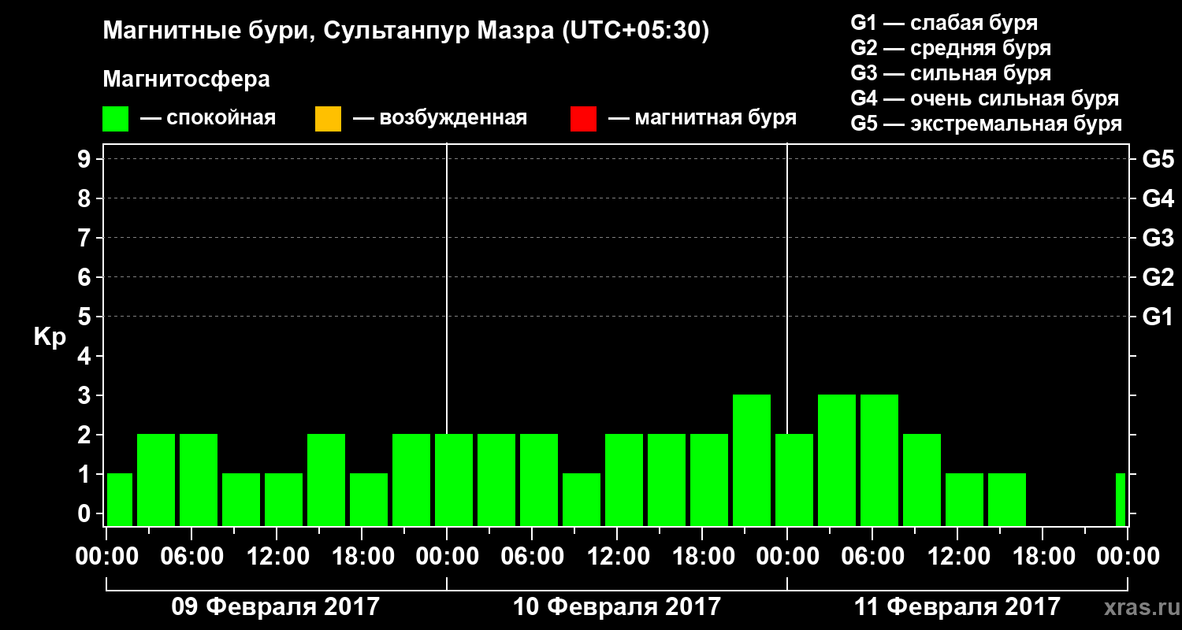Image resolution: width=1182 pixels, height=630 pixels.
Task: Click the 10 Февраля 2017 date label
Action: [616, 607]
